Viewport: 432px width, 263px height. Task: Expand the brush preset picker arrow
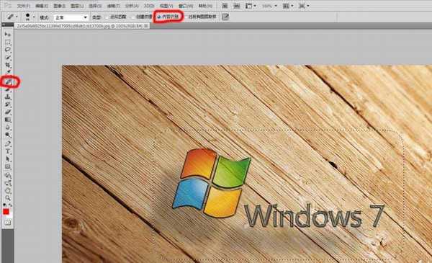click(x=34, y=17)
